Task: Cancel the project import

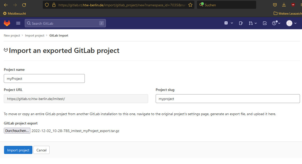Action: 42,150
